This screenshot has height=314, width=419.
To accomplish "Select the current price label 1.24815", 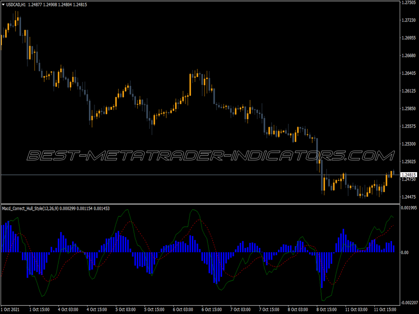I will [x=409, y=175].
